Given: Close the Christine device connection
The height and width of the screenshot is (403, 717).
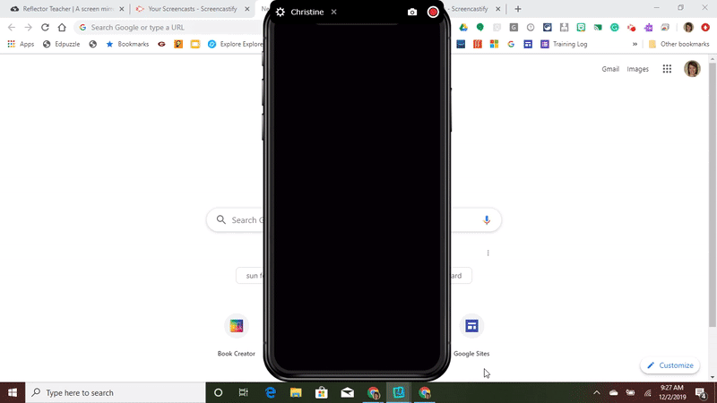Looking at the screenshot, I should tap(333, 13).
